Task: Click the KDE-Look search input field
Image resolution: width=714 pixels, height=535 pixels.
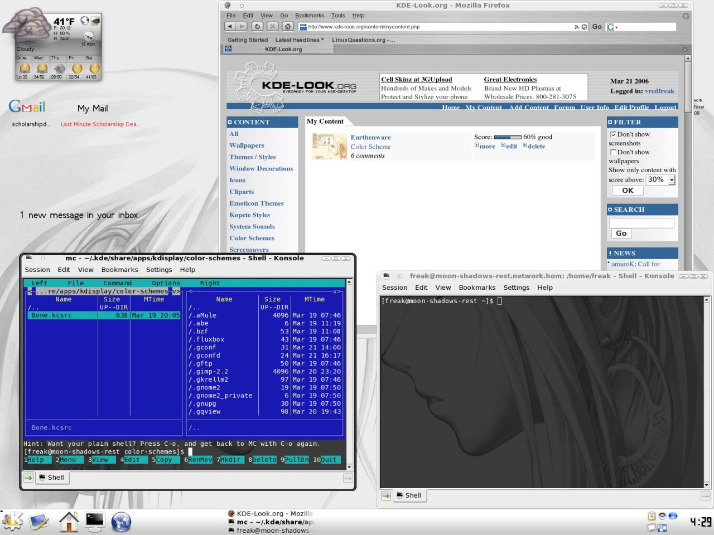Action: pyautogui.click(x=642, y=223)
